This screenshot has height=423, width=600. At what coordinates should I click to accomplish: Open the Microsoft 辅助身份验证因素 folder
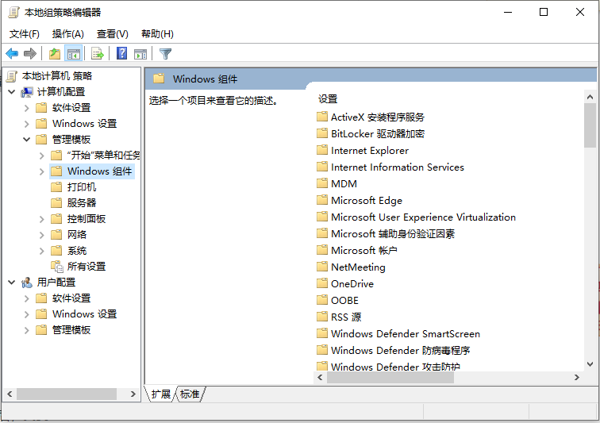[x=386, y=233]
